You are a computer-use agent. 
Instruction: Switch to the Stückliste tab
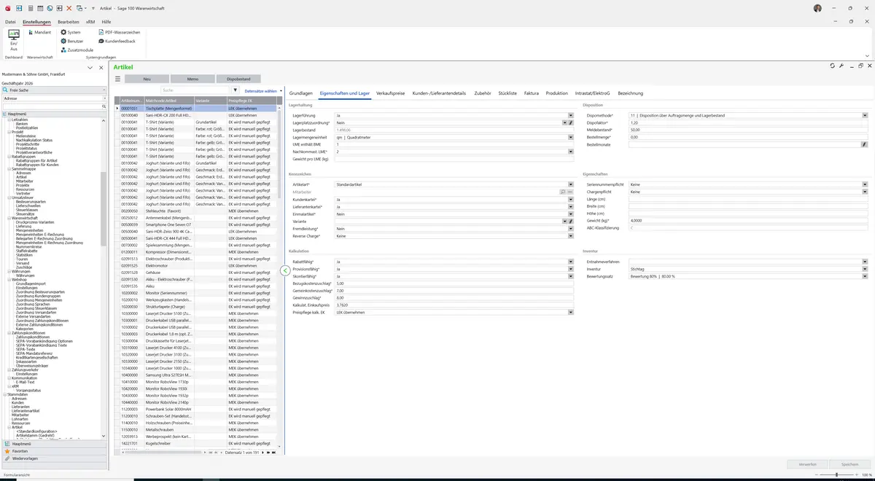[x=507, y=93]
